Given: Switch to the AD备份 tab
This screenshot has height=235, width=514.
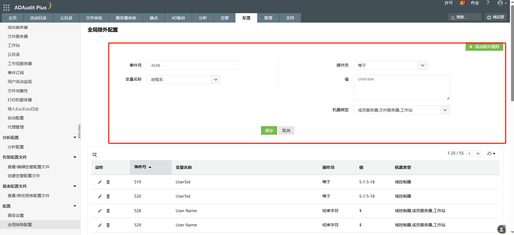Looking at the screenshot, I should pyautogui.click(x=178, y=18).
